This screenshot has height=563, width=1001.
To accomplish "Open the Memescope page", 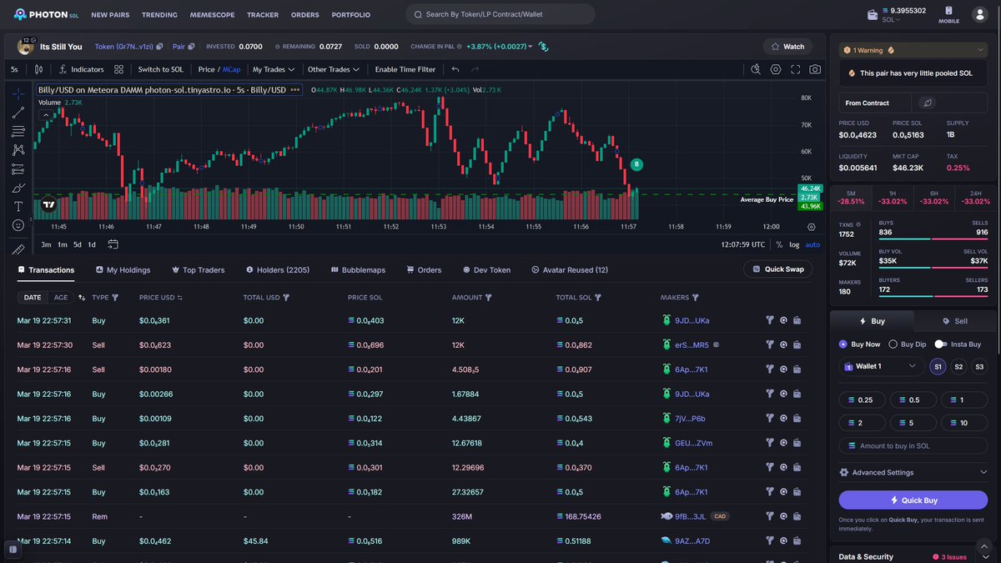I will pos(212,15).
